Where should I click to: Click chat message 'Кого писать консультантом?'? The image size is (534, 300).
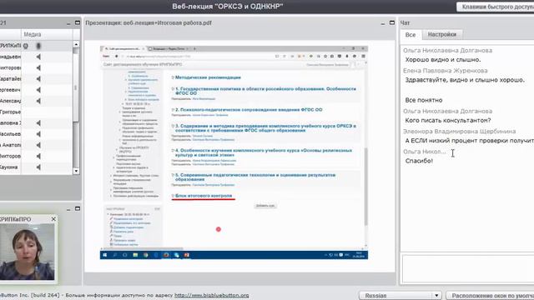pos(448,120)
